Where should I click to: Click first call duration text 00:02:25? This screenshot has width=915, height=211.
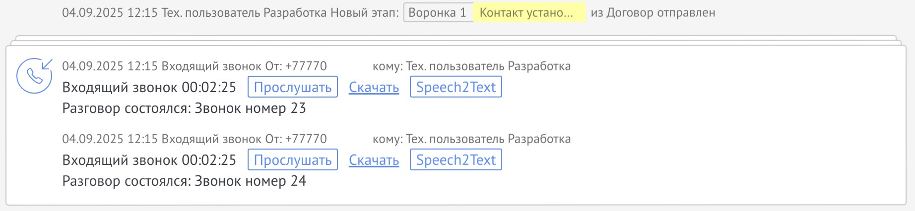(x=209, y=87)
